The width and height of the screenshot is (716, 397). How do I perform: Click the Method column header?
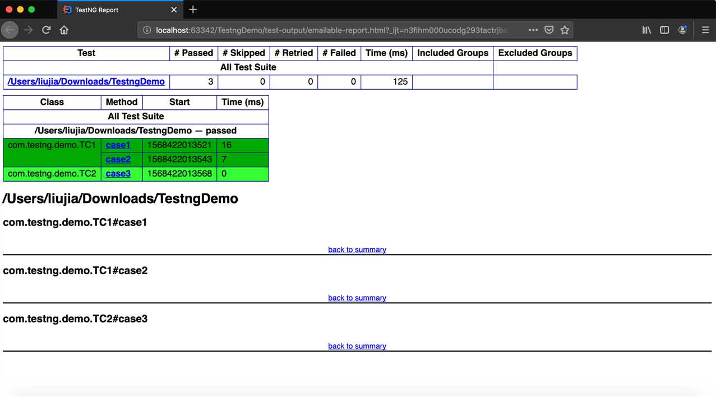122,102
